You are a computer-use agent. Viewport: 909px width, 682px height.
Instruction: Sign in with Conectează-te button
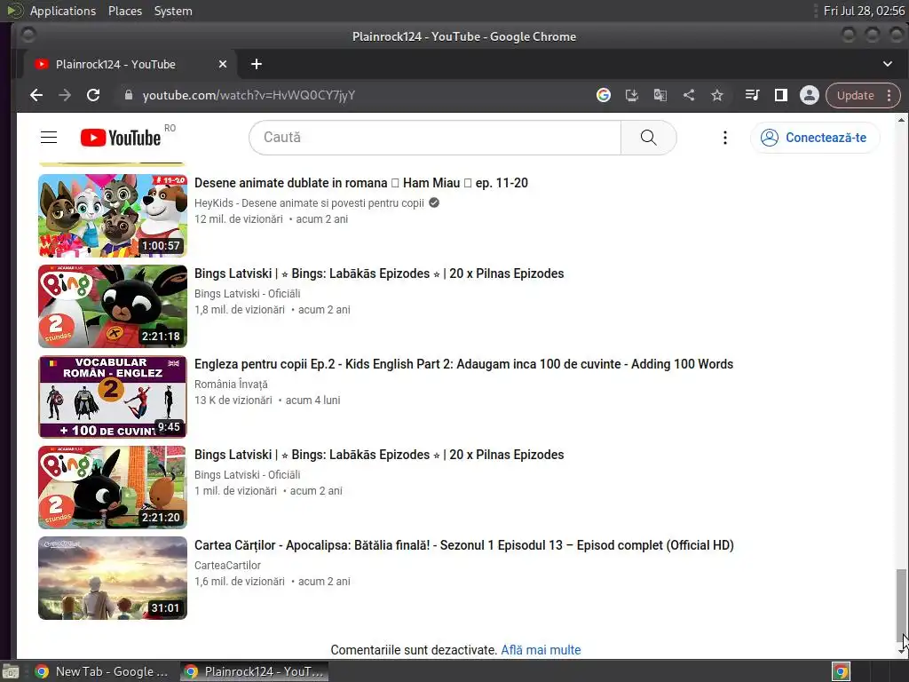coord(815,138)
